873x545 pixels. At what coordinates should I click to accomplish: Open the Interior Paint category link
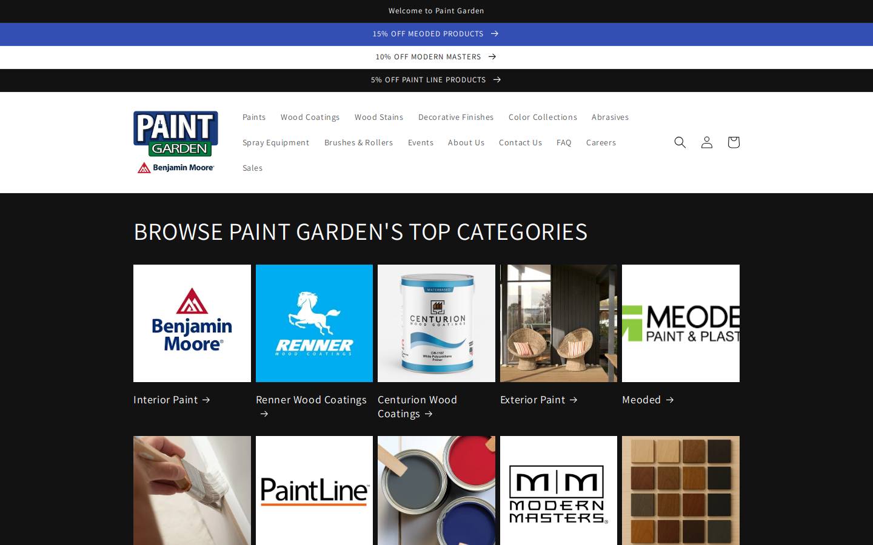pyautogui.click(x=172, y=400)
